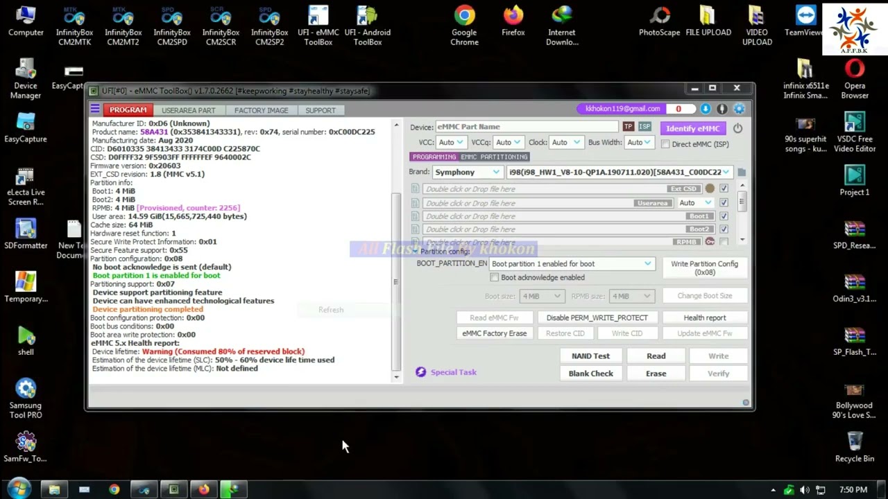Open the Userarea Auto dropdown

pyautogui.click(x=696, y=203)
